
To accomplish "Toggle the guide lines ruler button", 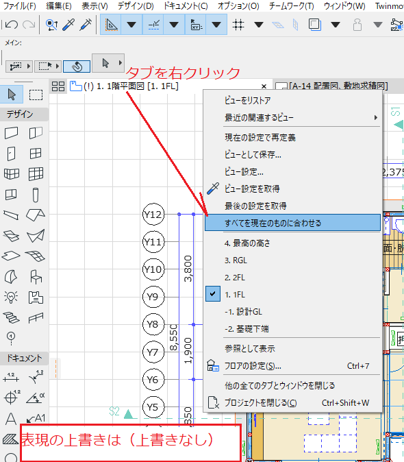I will click(x=111, y=25).
